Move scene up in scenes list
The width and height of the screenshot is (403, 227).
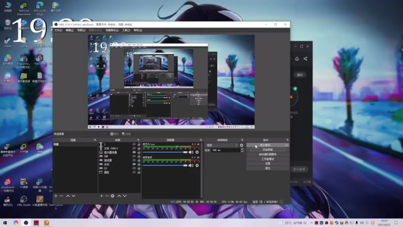click(x=68, y=196)
